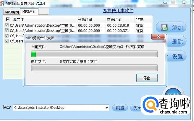This screenshot has height=121, width=194.
Task: Uncheck the first file row ending 00:05:28.019
Action: [x=7, y=25]
